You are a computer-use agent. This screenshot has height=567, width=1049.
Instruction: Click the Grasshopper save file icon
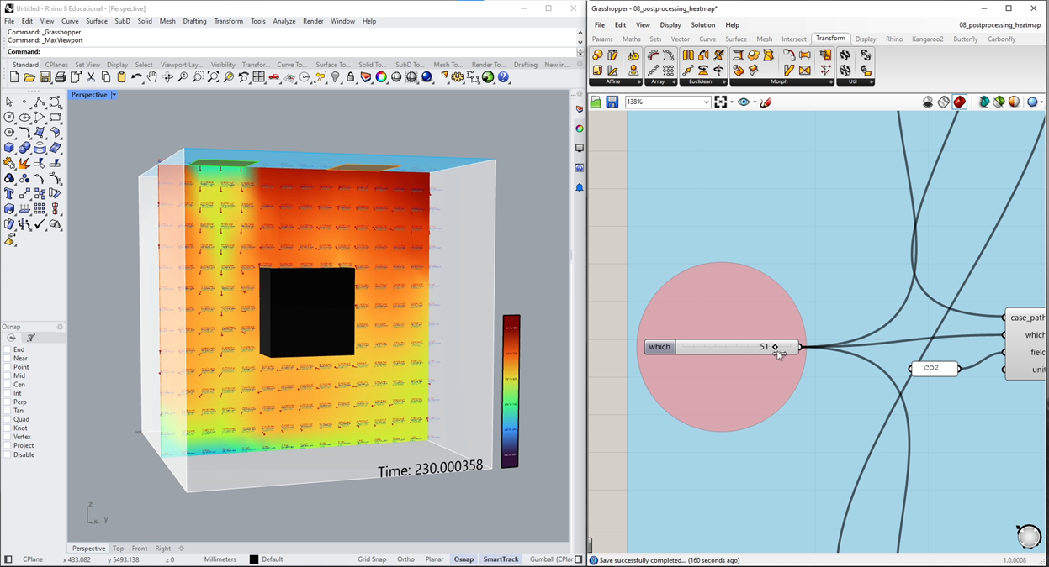pyautogui.click(x=612, y=102)
